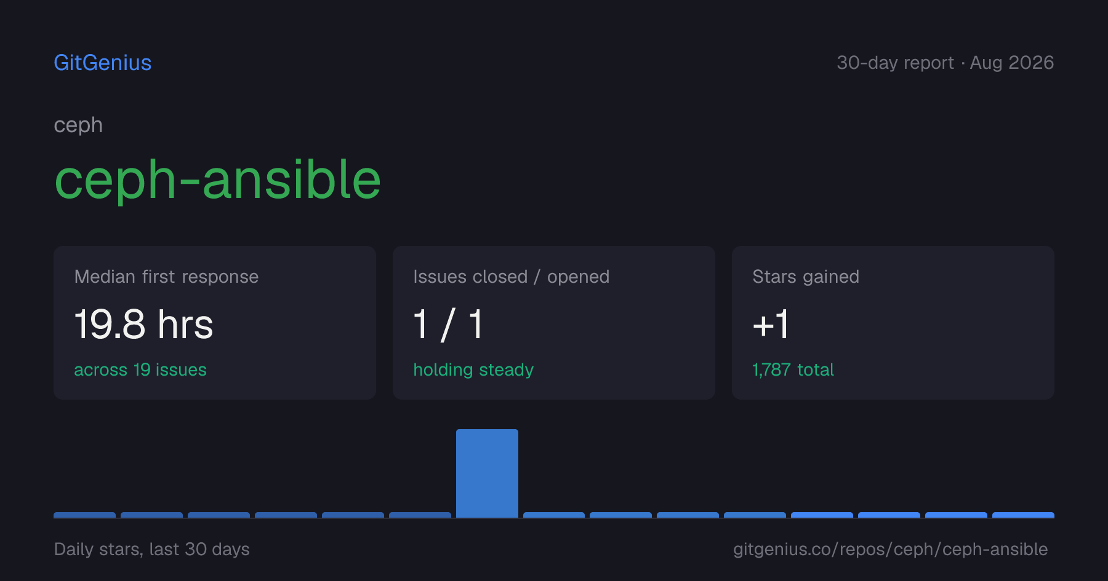The width and height of the screenshot is (1108, 581).
Task: Select the ceph-ansible repository title
Action: 218,180
